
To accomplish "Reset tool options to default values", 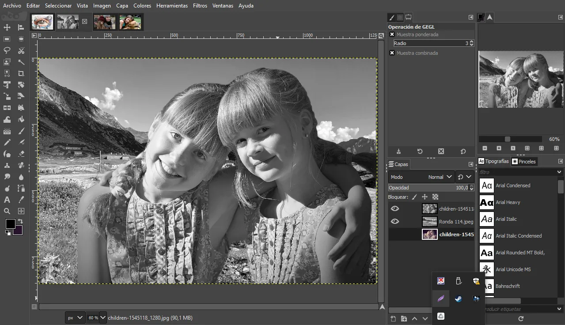I will click(x=463, y=151).
